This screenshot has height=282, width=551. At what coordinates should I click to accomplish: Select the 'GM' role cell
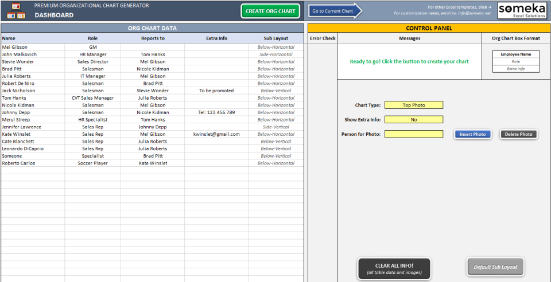tap(93, 47)
